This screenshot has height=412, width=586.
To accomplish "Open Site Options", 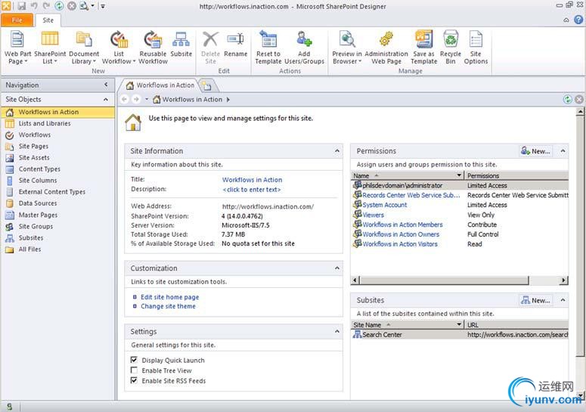I will click(x=476, y=48).
